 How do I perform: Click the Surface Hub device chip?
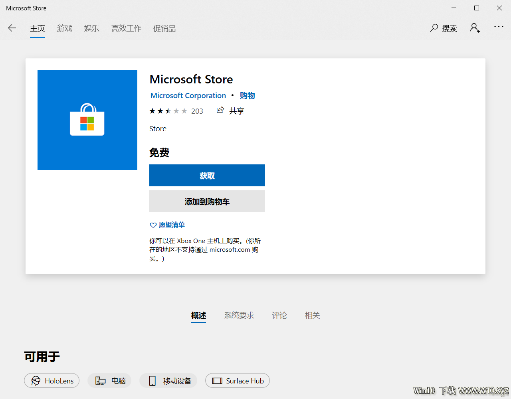pos(238,381)
